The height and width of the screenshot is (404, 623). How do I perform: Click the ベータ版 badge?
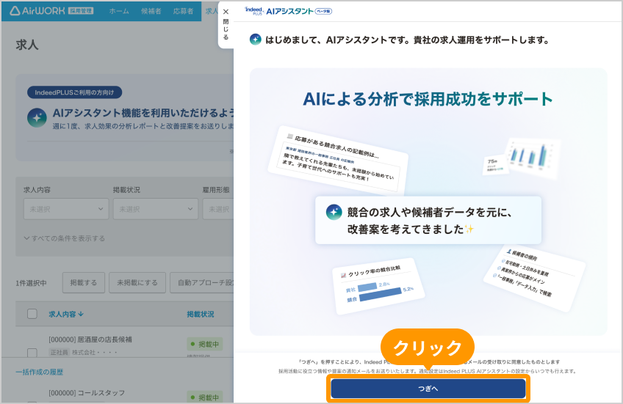pyautogui.click(x=323, y=12)
